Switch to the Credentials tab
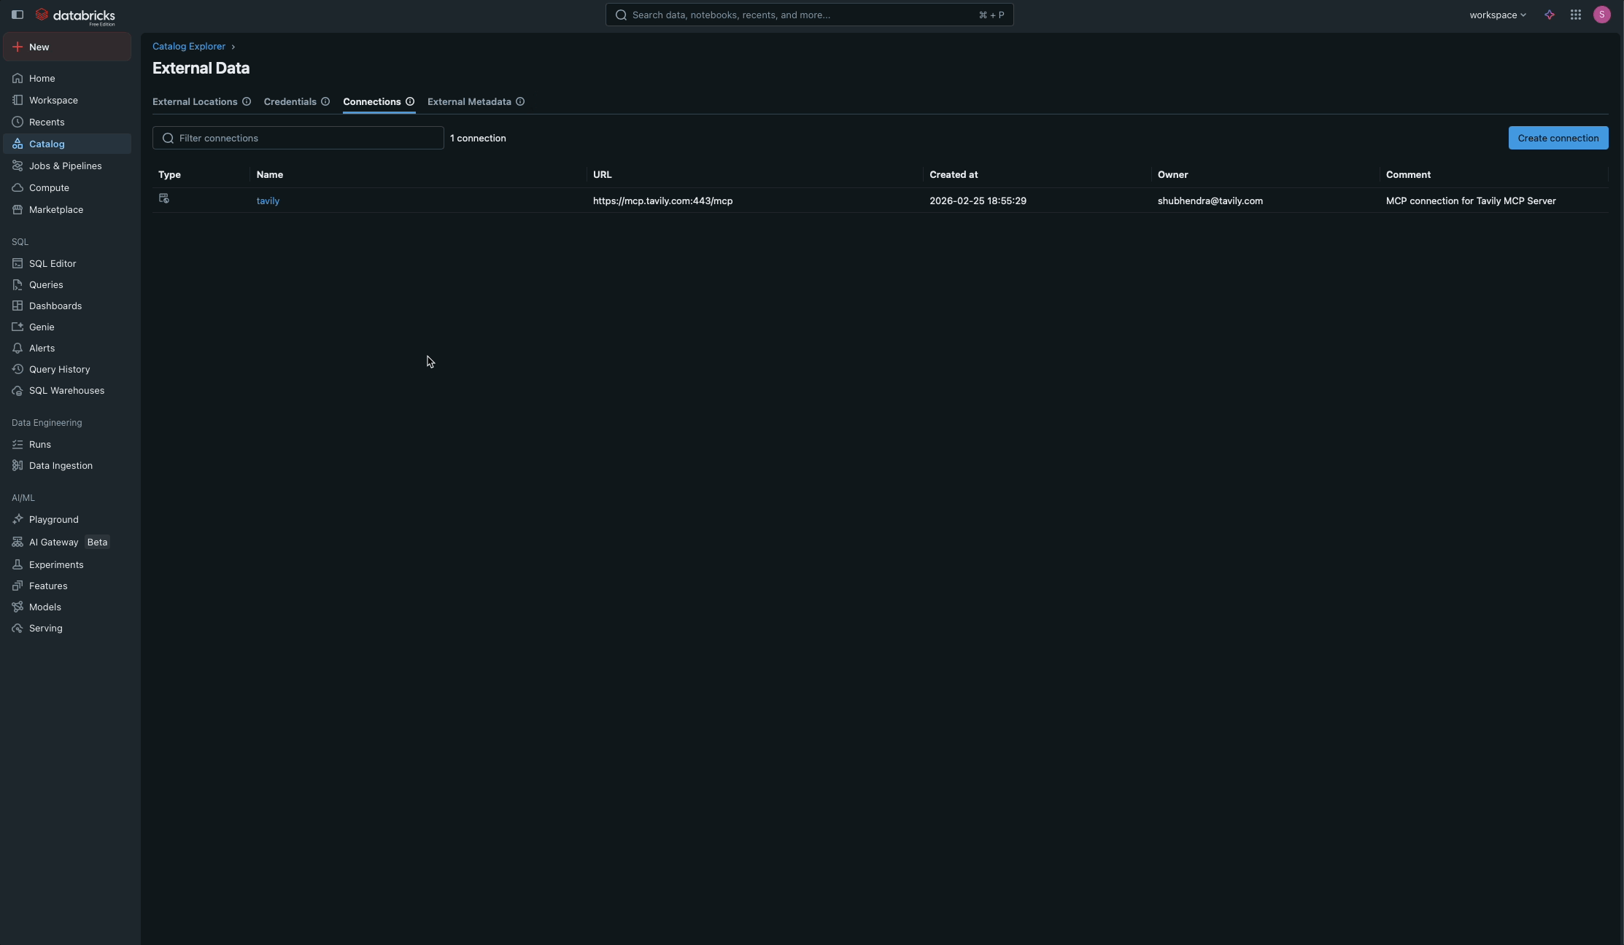 pos(290,101)
